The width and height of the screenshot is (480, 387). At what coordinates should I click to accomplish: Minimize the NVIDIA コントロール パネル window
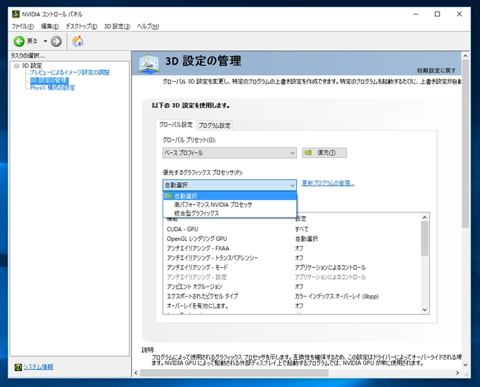tap(416, 14)
